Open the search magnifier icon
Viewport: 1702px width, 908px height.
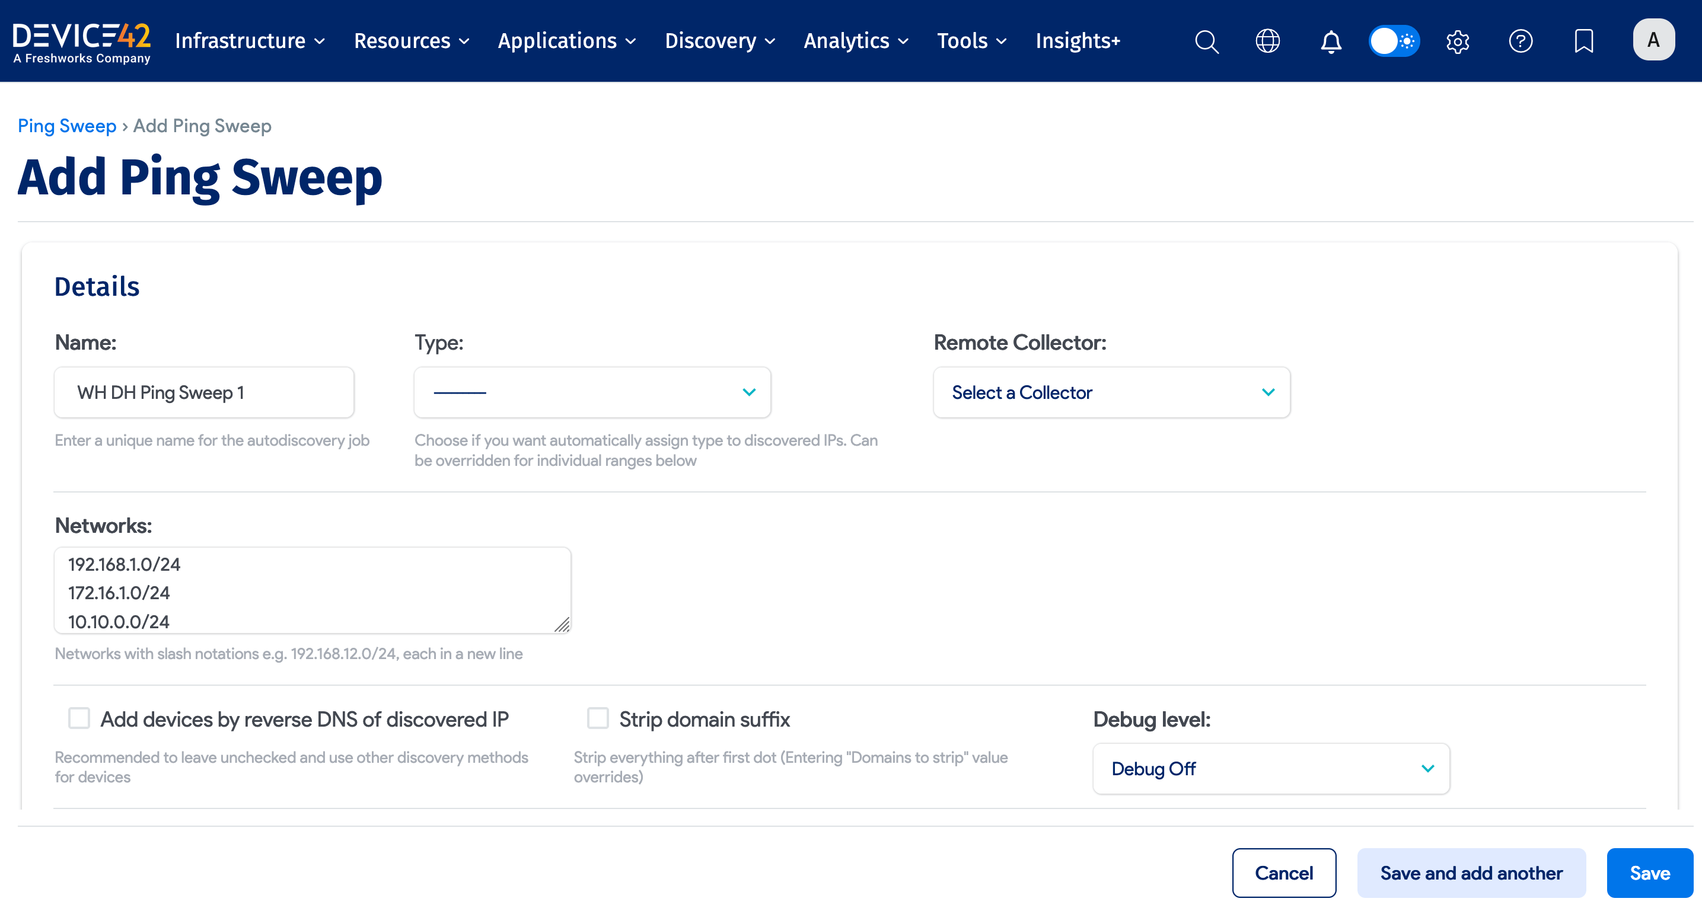tap(1206, 41)
